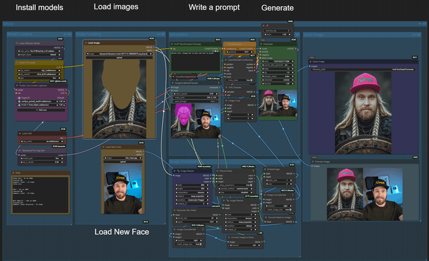Collapse the Load Diffusion Model node via its title dot
The image size is (429, 261).
pos(17,43)
